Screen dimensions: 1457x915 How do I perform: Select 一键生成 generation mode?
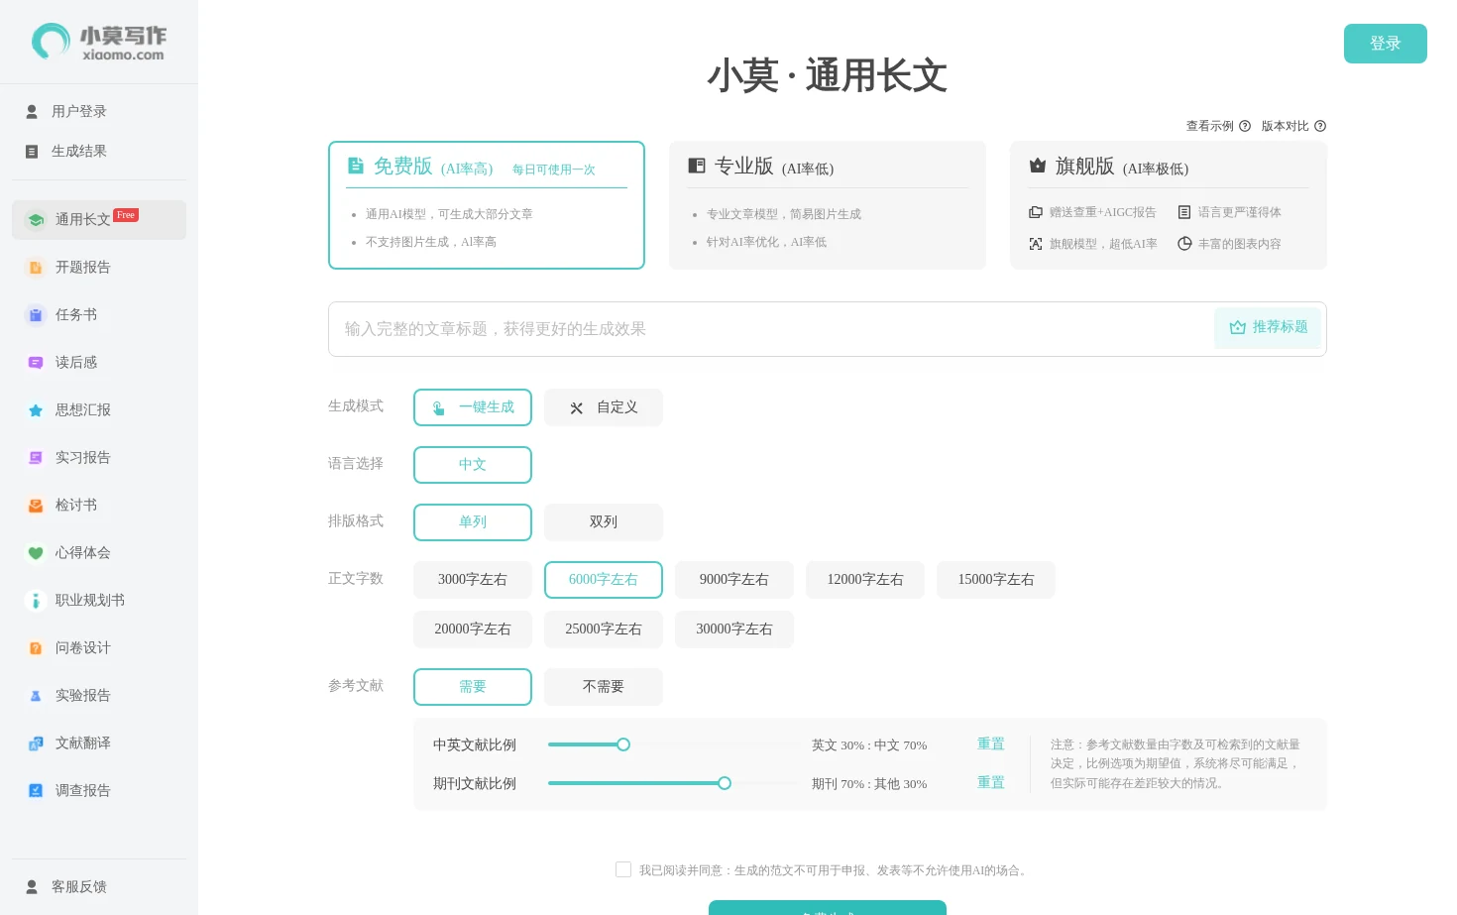(x=473, y=407)
